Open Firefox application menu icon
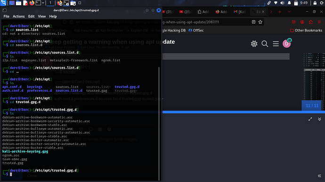 click(x=319, y=22)
